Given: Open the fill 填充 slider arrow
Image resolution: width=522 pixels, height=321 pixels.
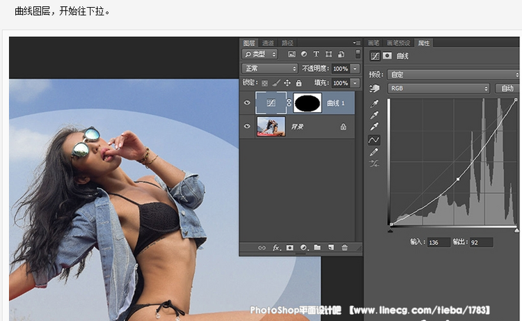Looking at the screenshot, I should click(355, 83).
